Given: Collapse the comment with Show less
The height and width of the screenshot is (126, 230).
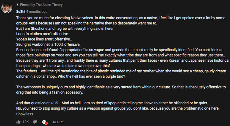Looking at the screenshot, I should 24,114.
